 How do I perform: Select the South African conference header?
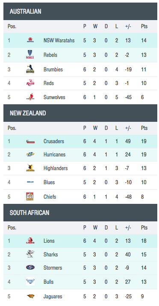click(80, 212)
